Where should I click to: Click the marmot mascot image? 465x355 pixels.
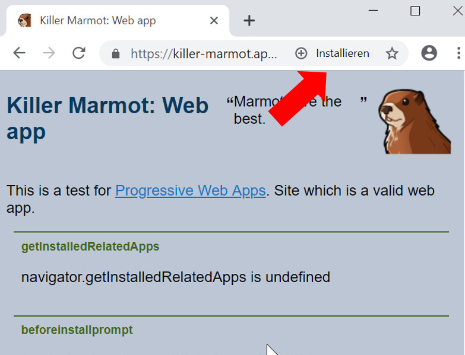tap(415, 121)
